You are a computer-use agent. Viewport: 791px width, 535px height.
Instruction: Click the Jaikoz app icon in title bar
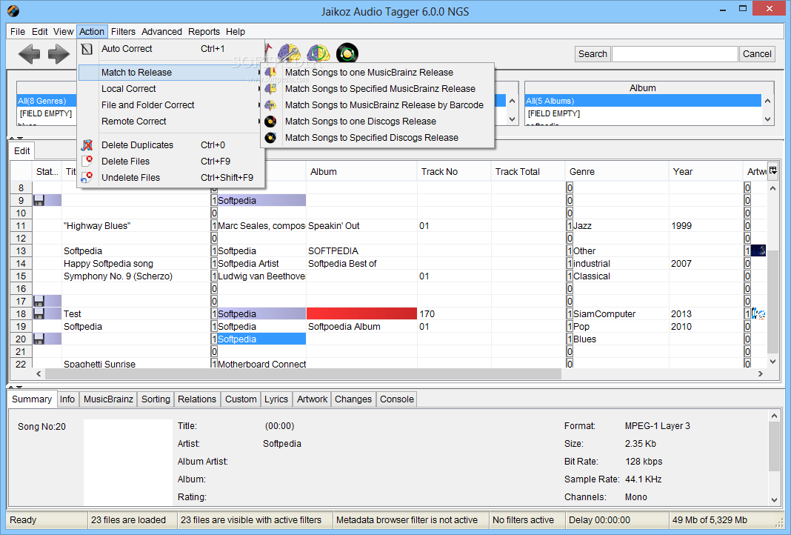click(13, 10)
